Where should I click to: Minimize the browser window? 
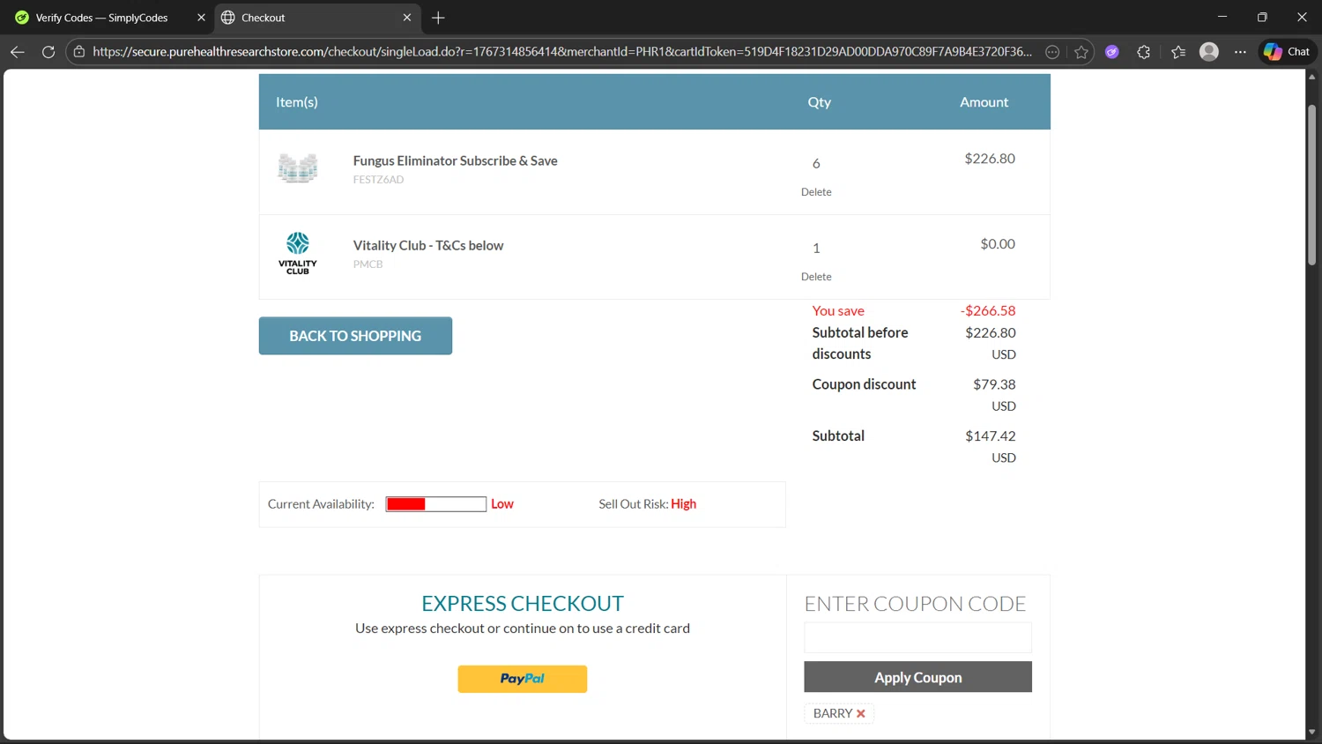point(1222,17)
